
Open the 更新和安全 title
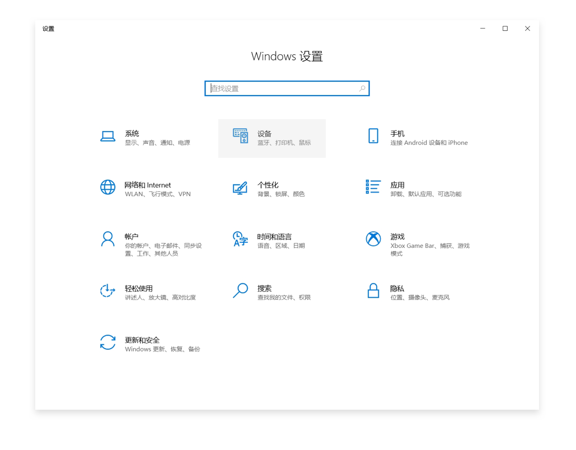click(x=142, y=340)
